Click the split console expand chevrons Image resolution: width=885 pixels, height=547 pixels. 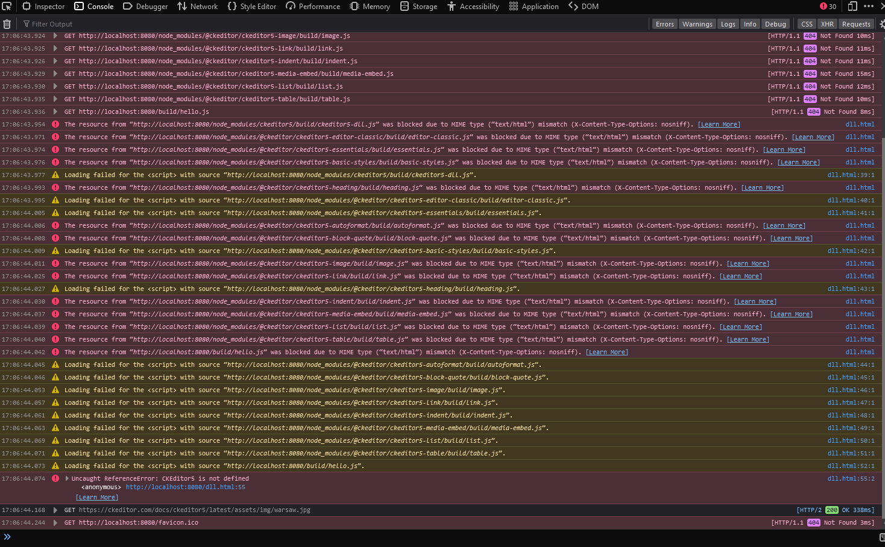7,535
